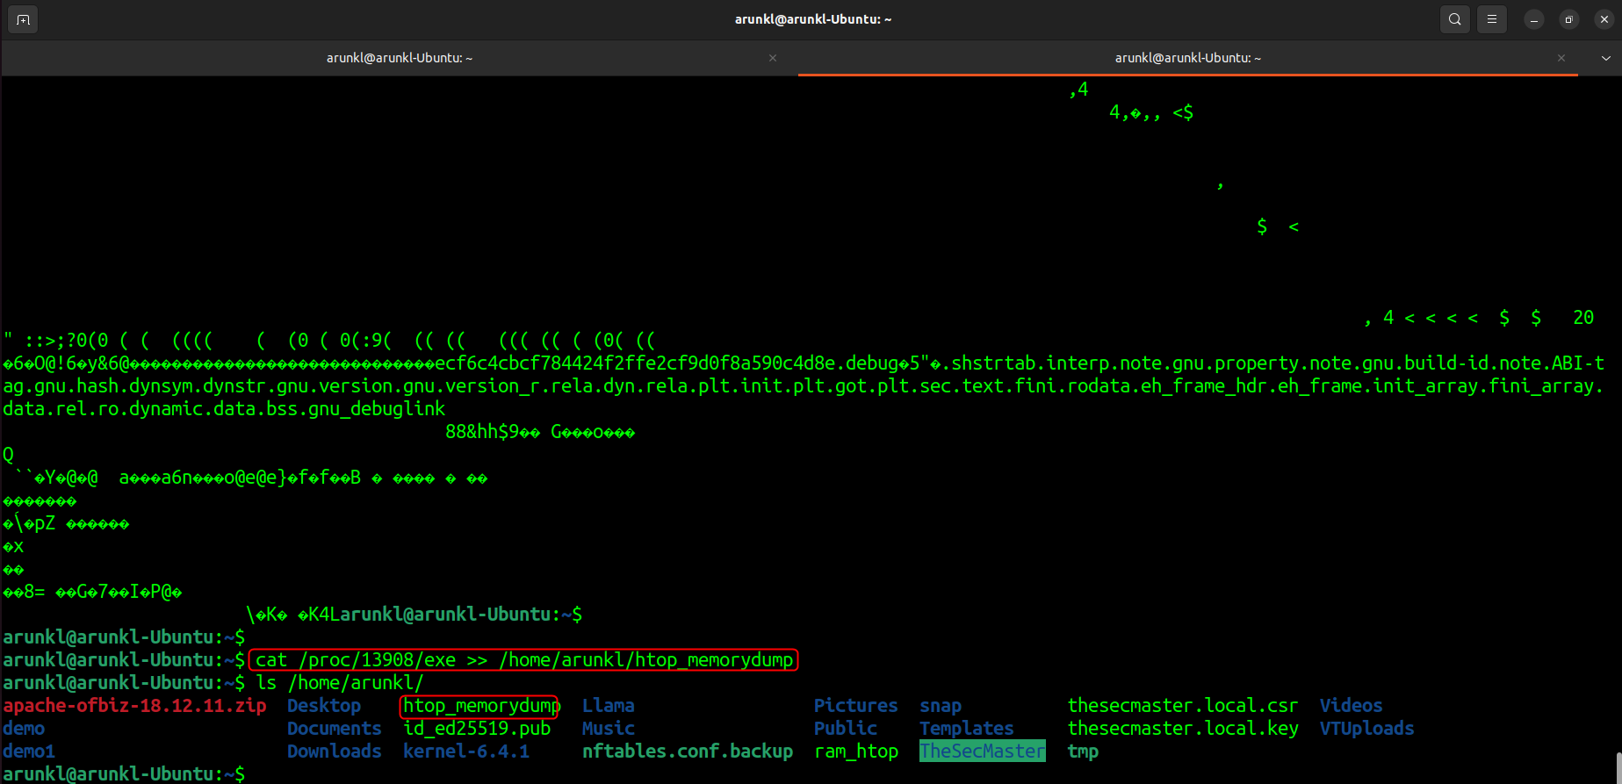Click the snap directory name
1622x784 pixels.
[x=941, y=706]
